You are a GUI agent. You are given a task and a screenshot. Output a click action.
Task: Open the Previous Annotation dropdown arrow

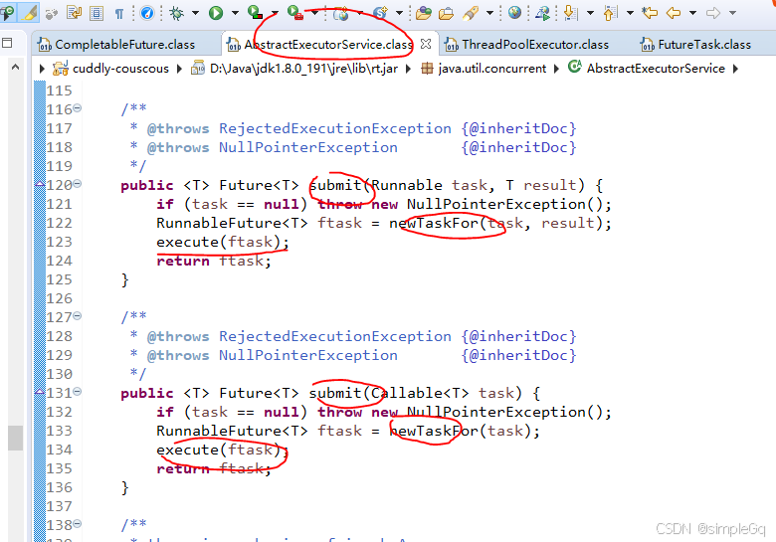point(630,13)
